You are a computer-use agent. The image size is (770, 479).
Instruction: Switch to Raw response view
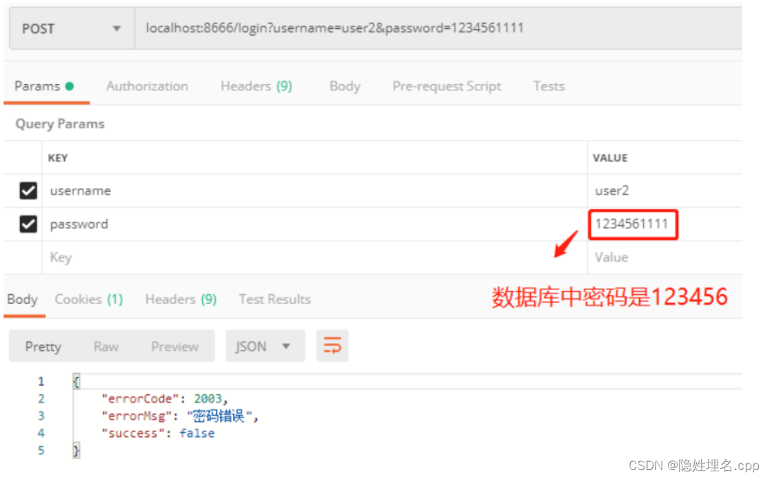tap(106, 347)
